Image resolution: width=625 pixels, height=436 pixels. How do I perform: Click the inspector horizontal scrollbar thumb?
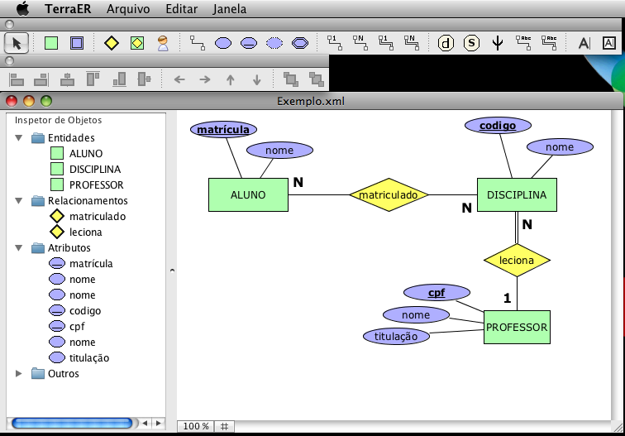point(71,423)
